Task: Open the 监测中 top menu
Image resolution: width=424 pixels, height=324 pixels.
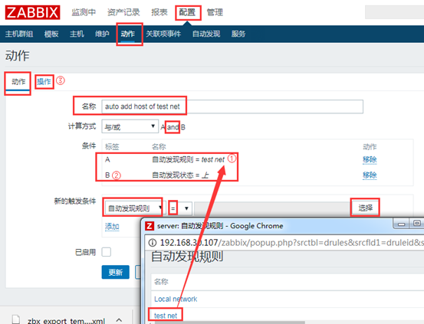Action: (x=84, y=12)
